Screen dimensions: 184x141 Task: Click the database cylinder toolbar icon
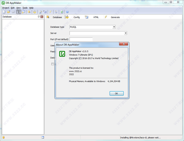29,12
